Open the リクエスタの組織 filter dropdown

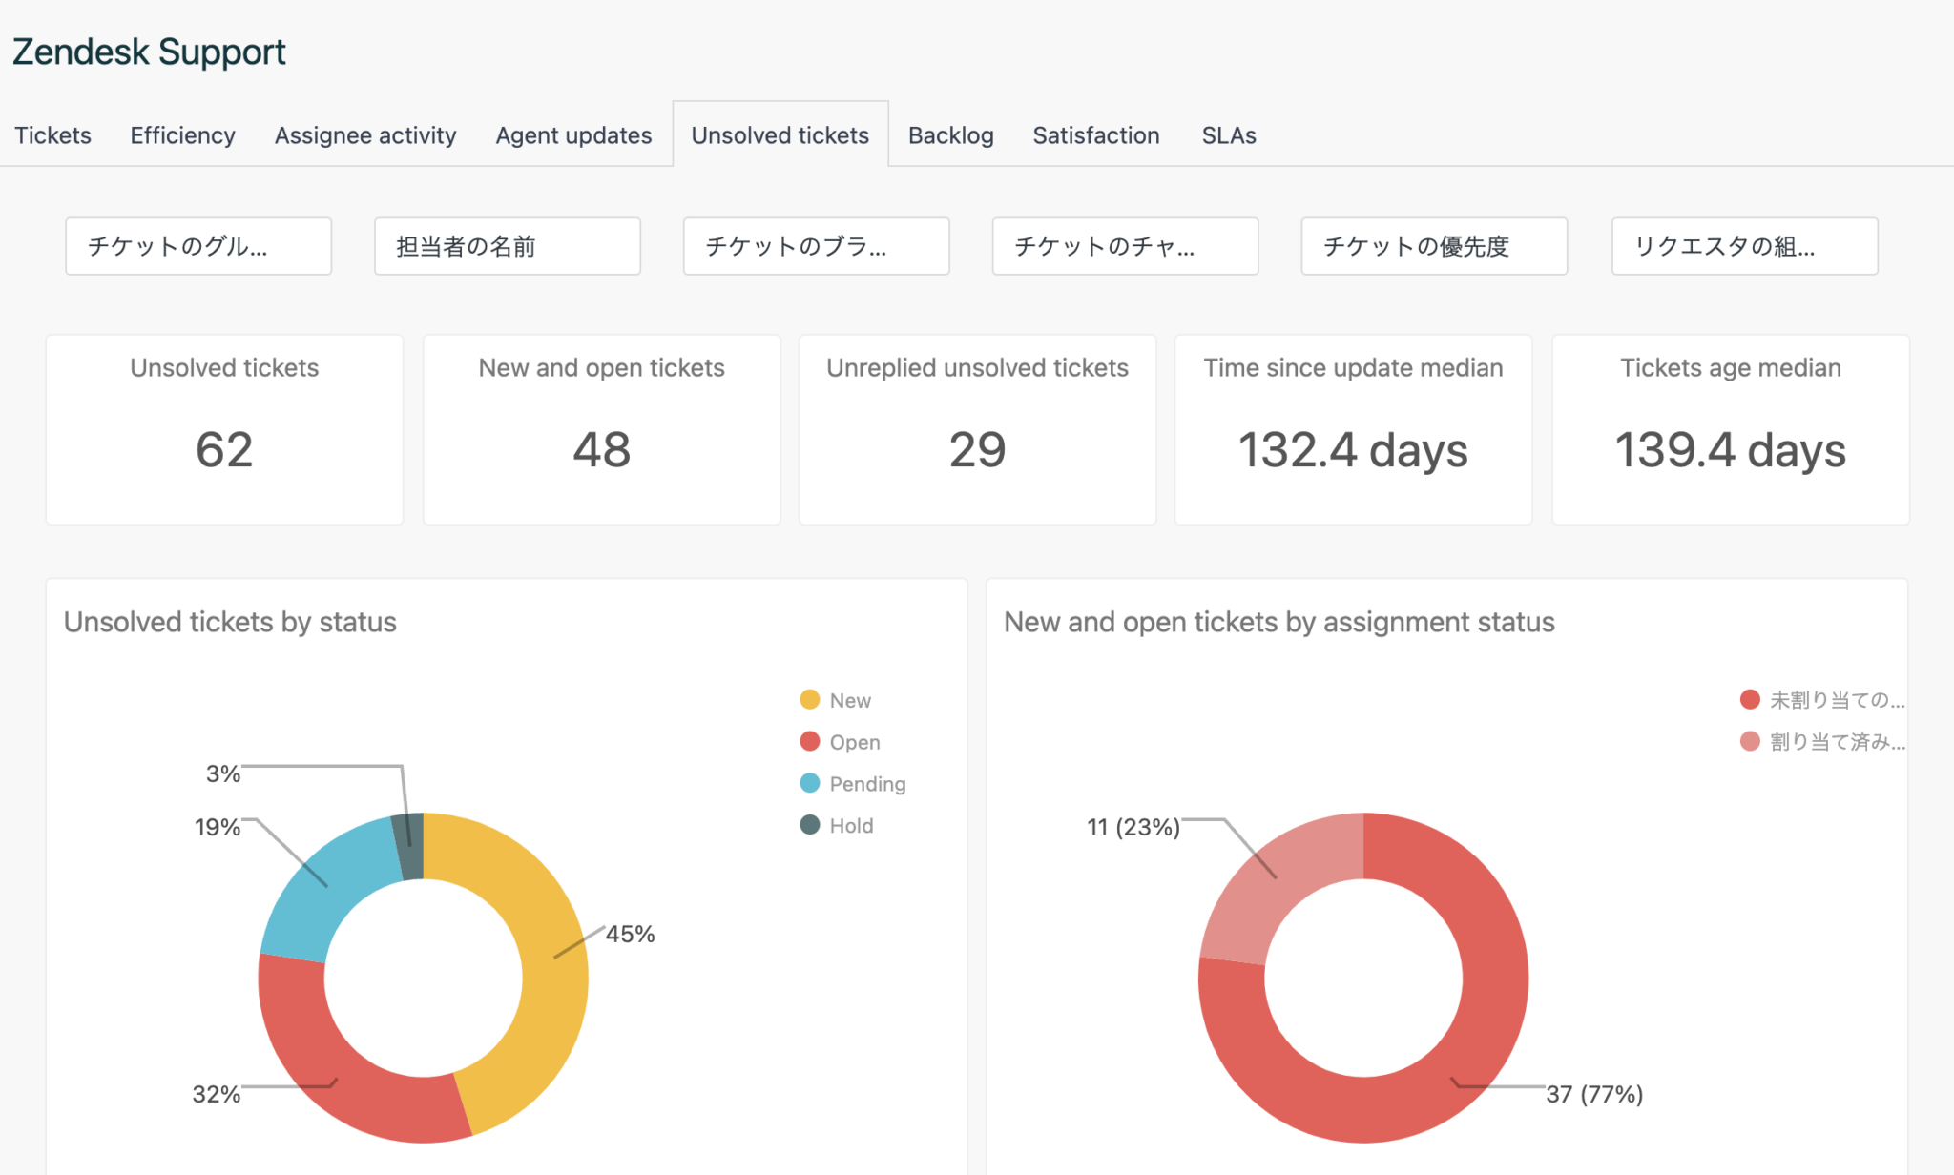pyautogui.click(x=1744, y=246)
